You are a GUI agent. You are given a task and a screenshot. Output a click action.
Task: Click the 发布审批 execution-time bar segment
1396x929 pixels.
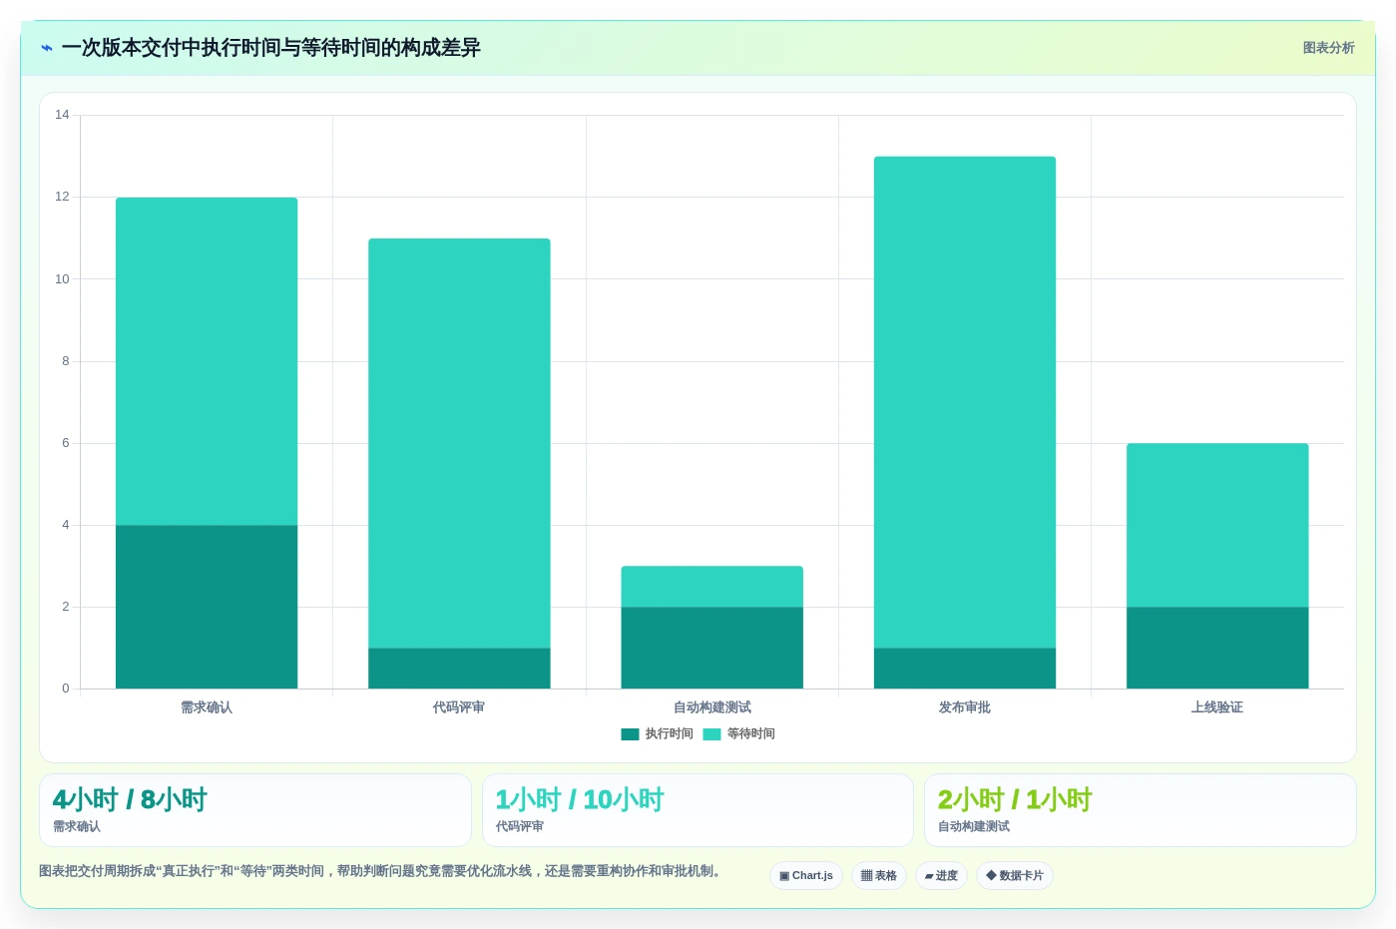coord(965,669)
